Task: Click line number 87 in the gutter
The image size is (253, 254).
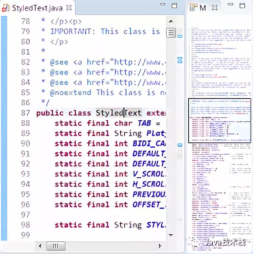Action: (x=26, y=113)
